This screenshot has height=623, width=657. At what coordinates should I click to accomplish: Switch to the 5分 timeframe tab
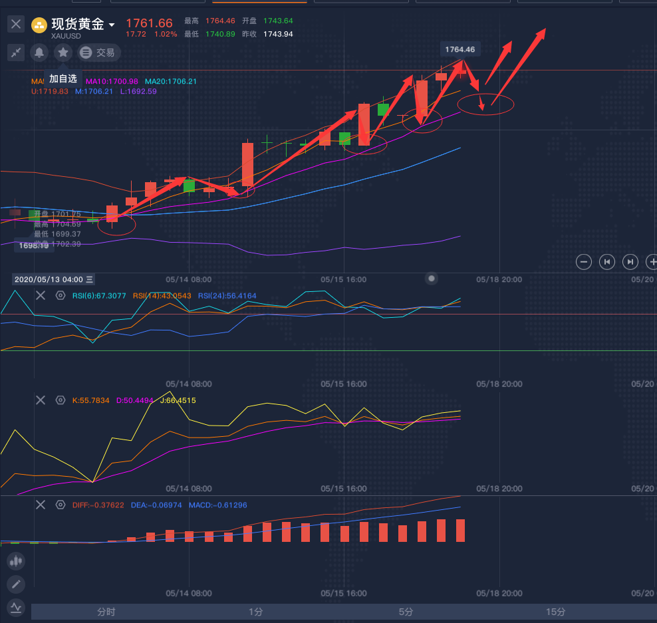tap(406, 612)
